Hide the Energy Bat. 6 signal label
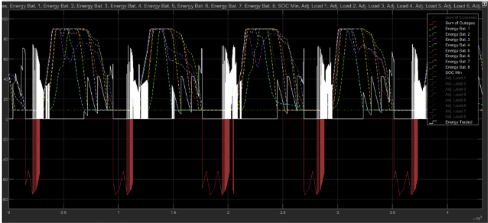The height and width of the screenshot is (223, 488). tap(457, 56)
